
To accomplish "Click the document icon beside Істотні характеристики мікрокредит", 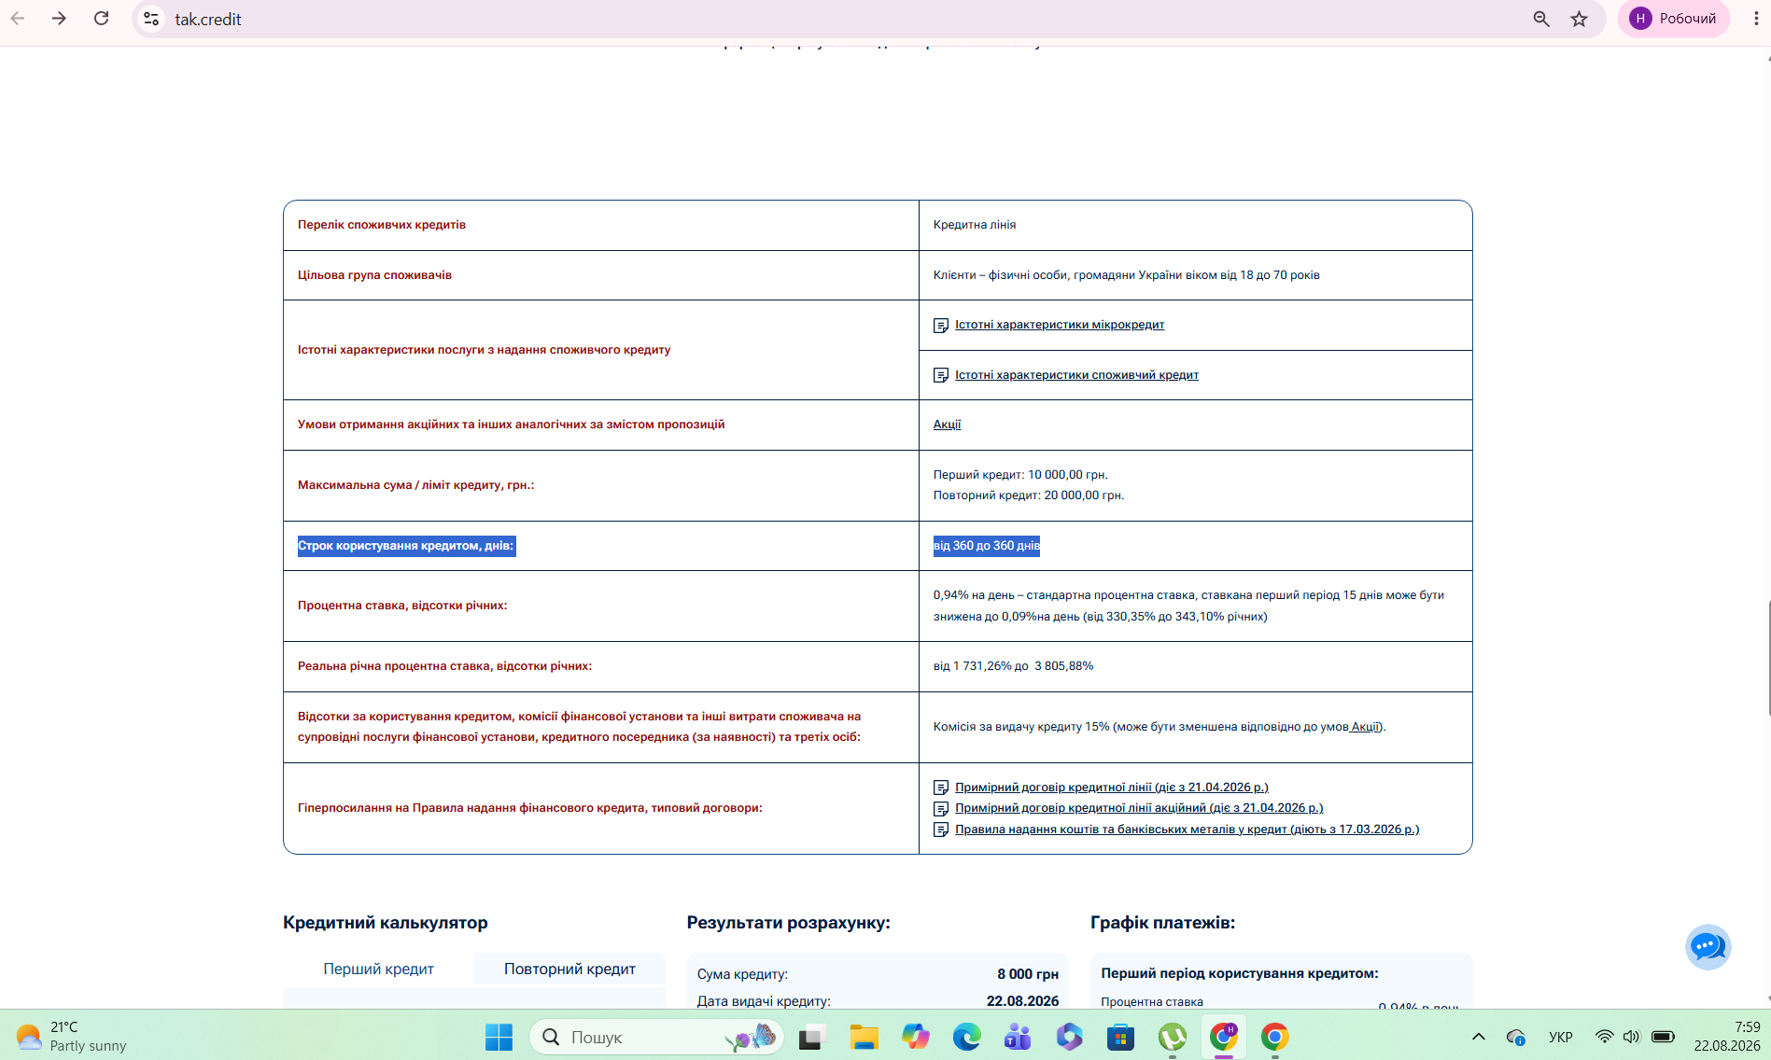I will pos(941,326).
